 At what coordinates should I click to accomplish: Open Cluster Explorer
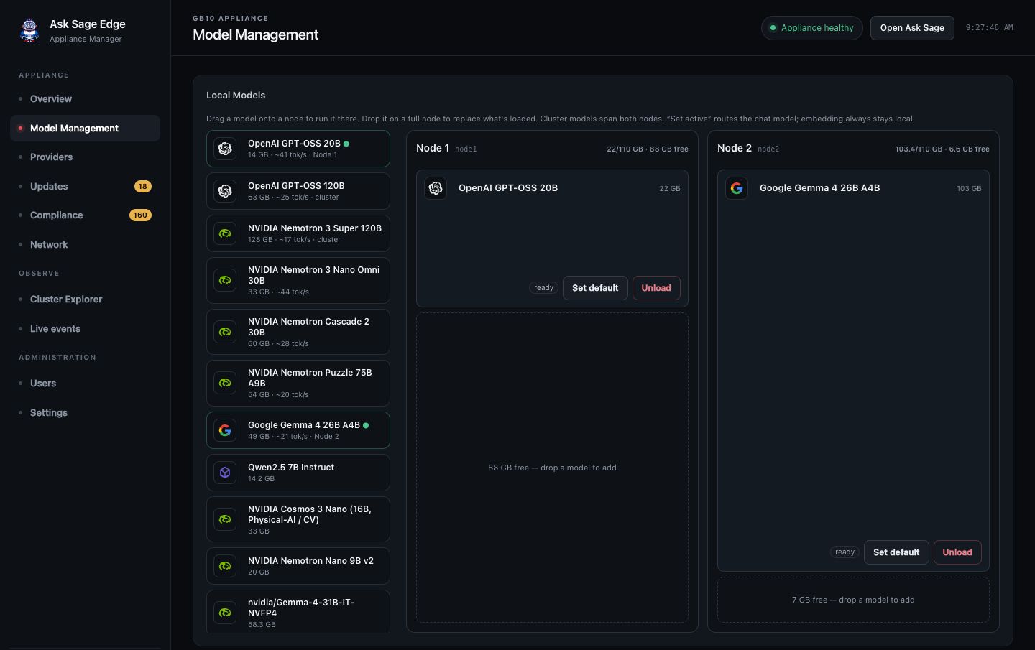(x=85, y=300)
